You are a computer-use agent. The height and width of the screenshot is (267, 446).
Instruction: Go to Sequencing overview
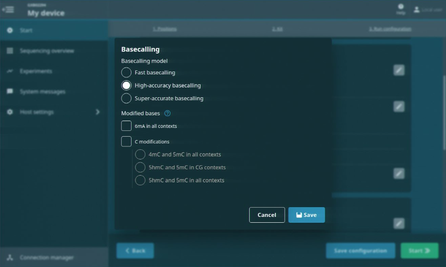(x=54, y=51)
